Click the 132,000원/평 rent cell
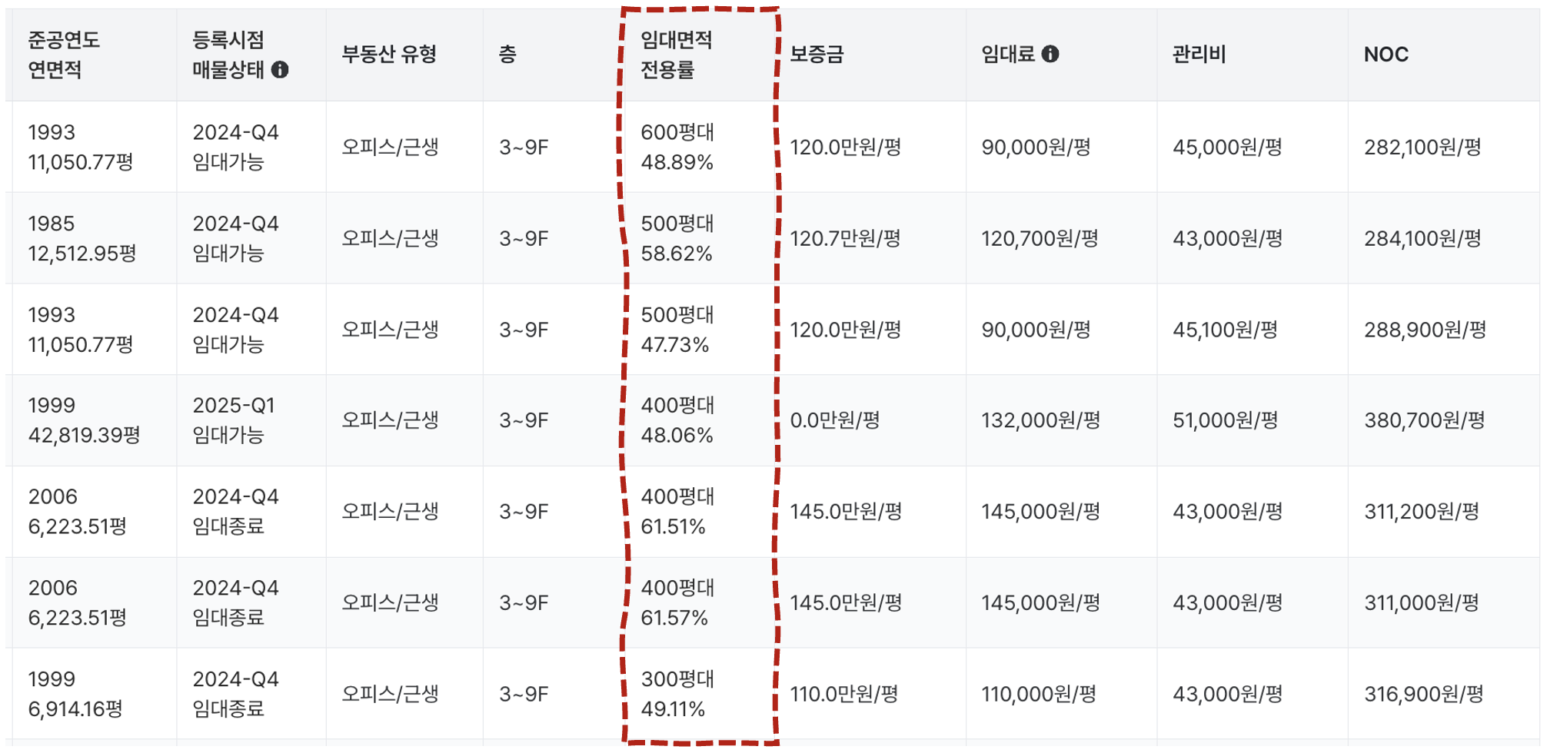Image resolution: width=1547 pixels, height=753 pixels. (1040, 420)
